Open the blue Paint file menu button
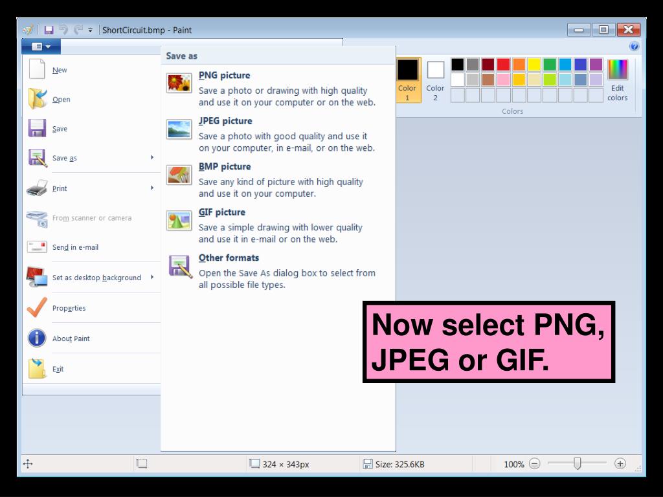 (x=41, y=46)
